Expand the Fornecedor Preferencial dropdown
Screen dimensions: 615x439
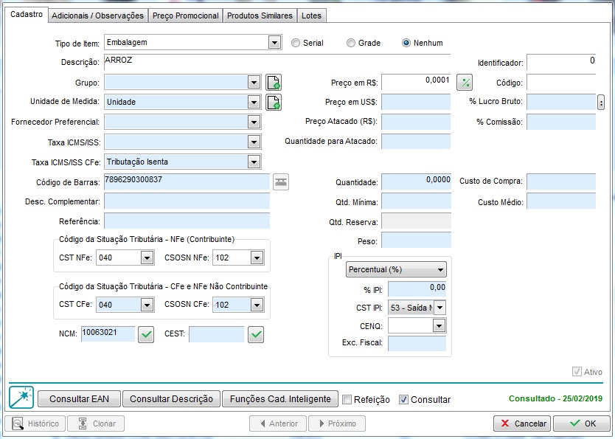pyautogui.click(x=254, y=122)
